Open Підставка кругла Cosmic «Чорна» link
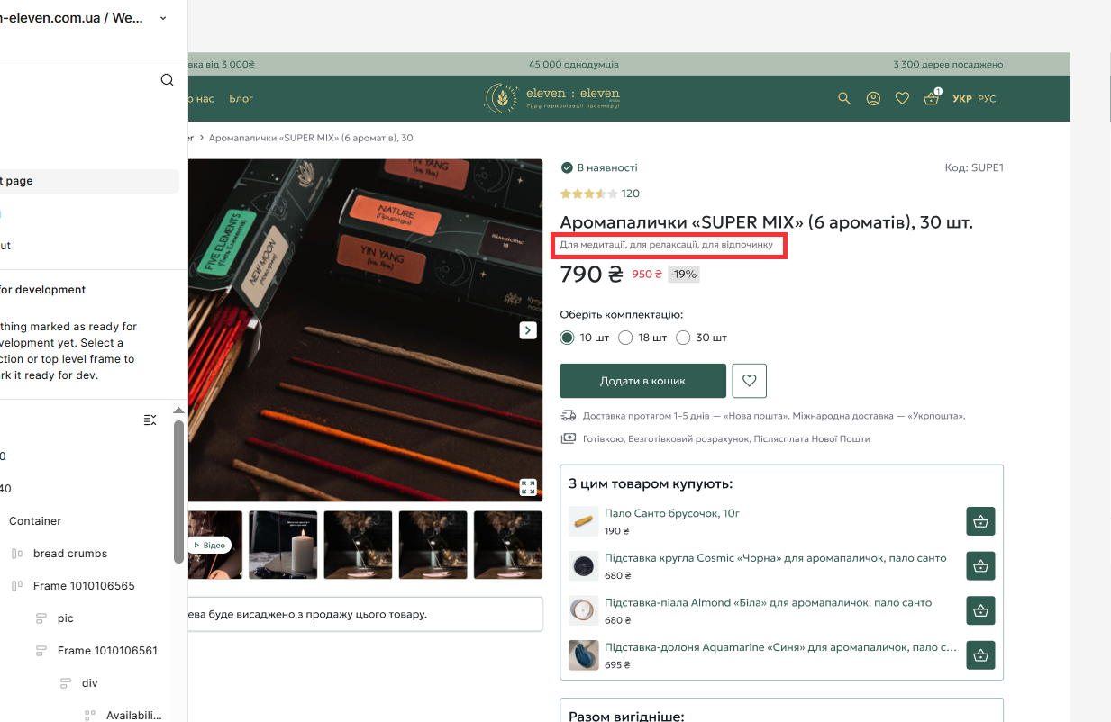Screen dimensions: 1111x722 point(776,558)
